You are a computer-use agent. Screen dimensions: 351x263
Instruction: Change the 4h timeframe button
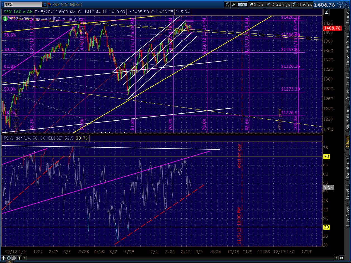point(243,4)
